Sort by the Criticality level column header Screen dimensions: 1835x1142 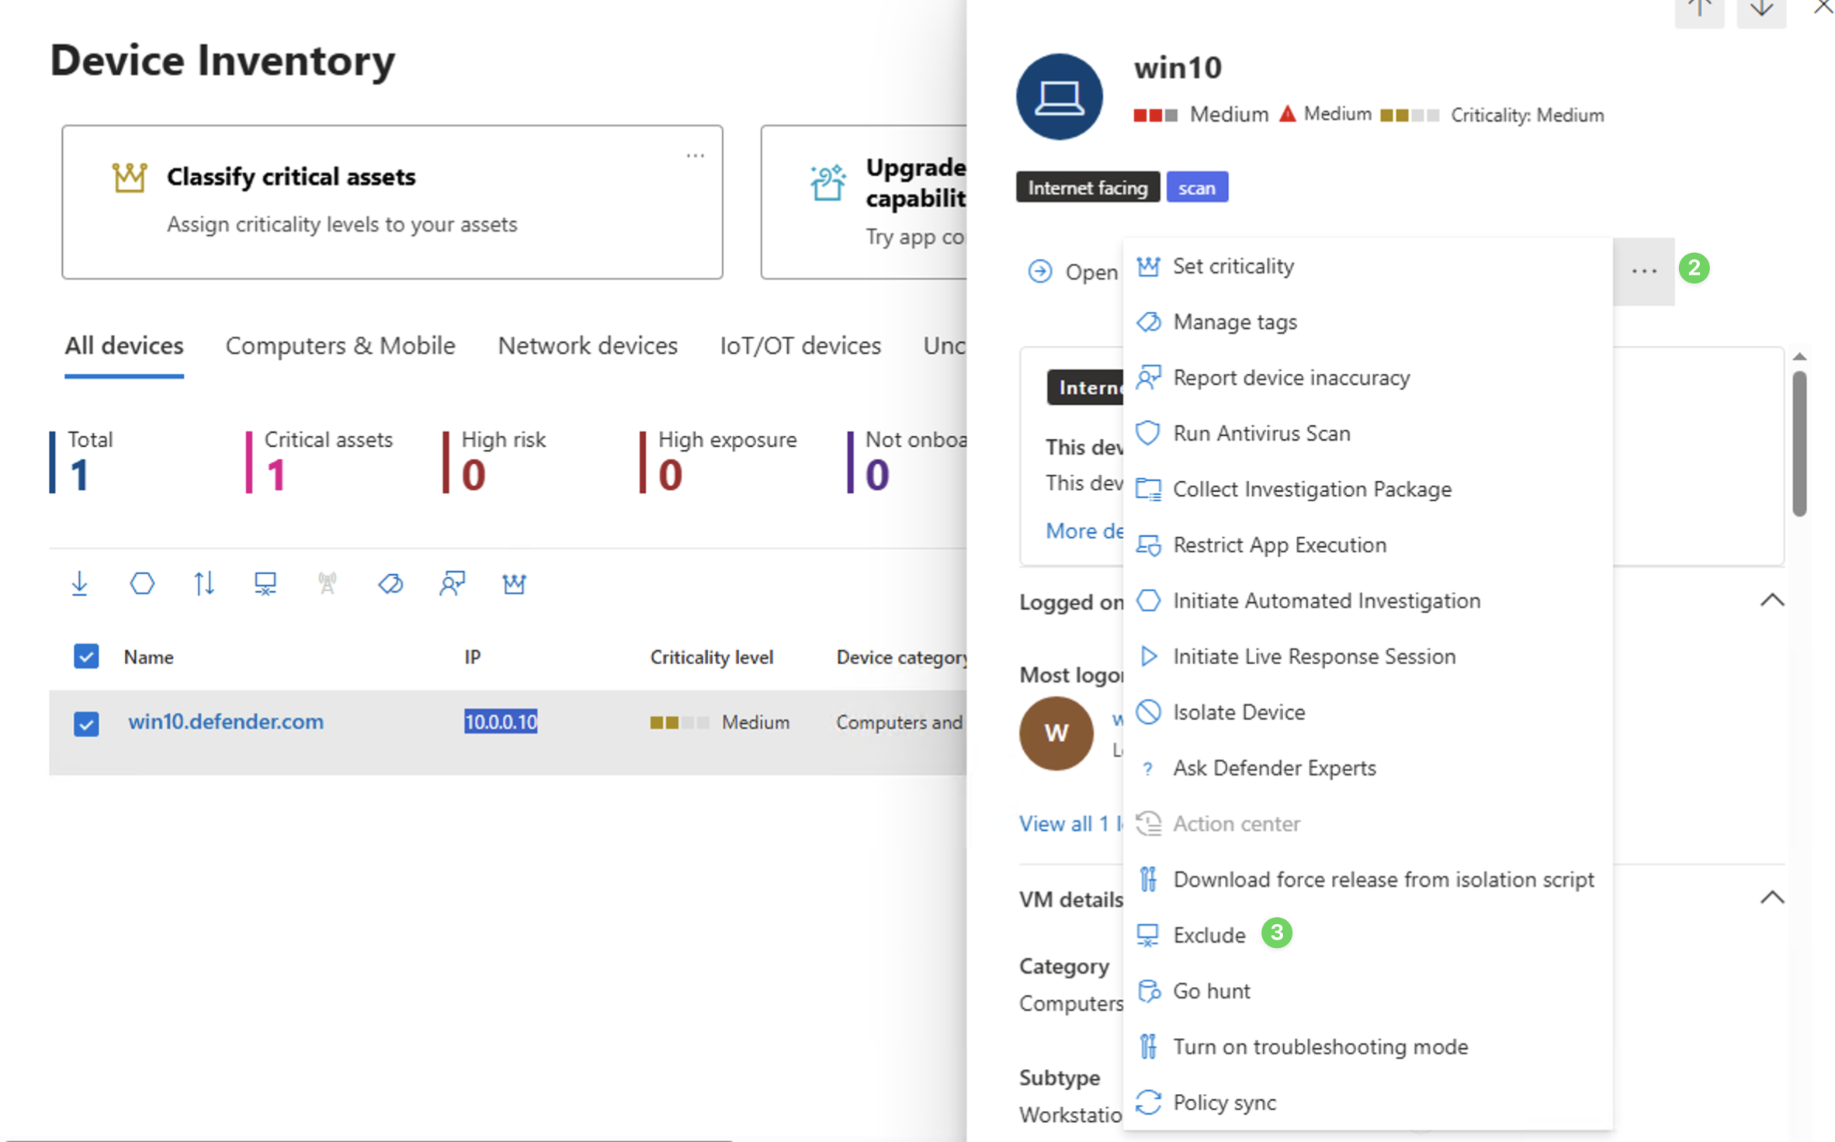tap(712, 657)
